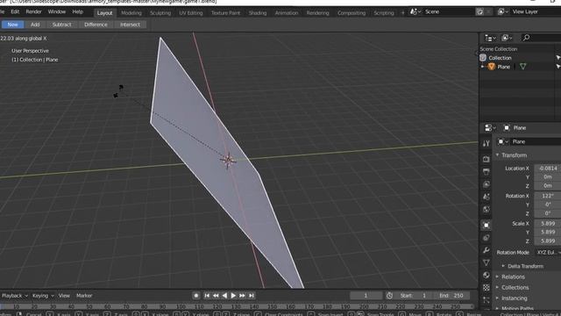Toggle selectability of Plane in outliner

(x=557, y=67)
